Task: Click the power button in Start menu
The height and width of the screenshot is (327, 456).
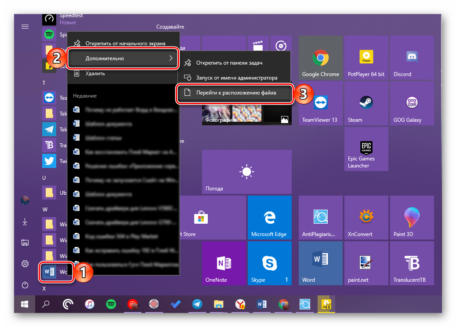Action: click(25, 285)
